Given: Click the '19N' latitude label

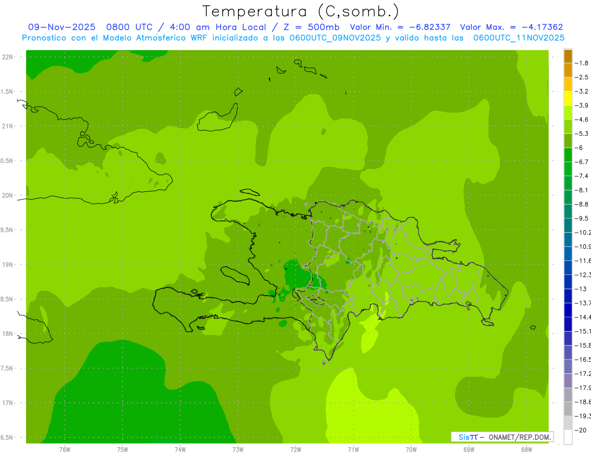Looking at the screenshot, I should pyautogui.click(x=7, y=265).
